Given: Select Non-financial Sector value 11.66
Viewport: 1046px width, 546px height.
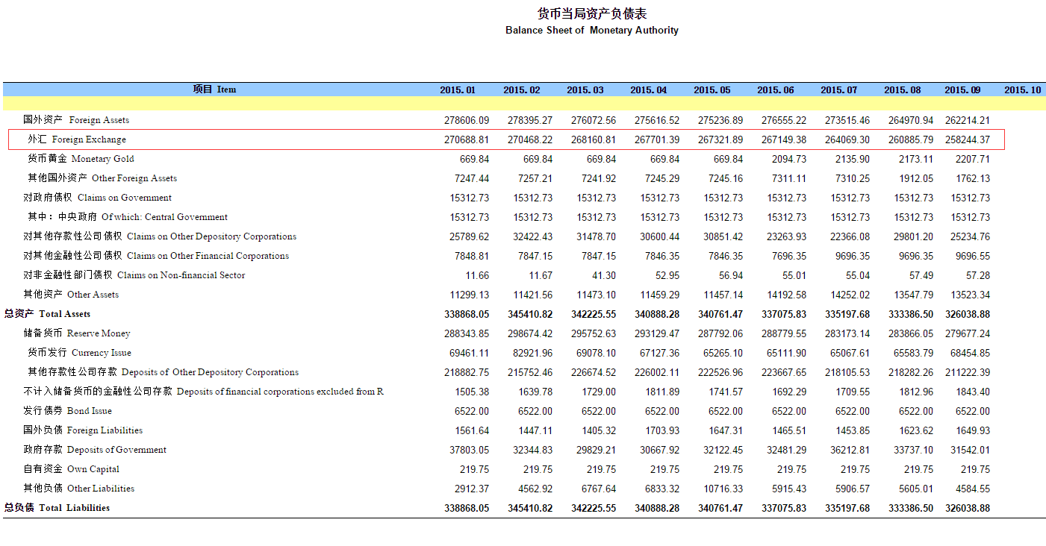Looking at the screenshot, I should coord(476,275).
